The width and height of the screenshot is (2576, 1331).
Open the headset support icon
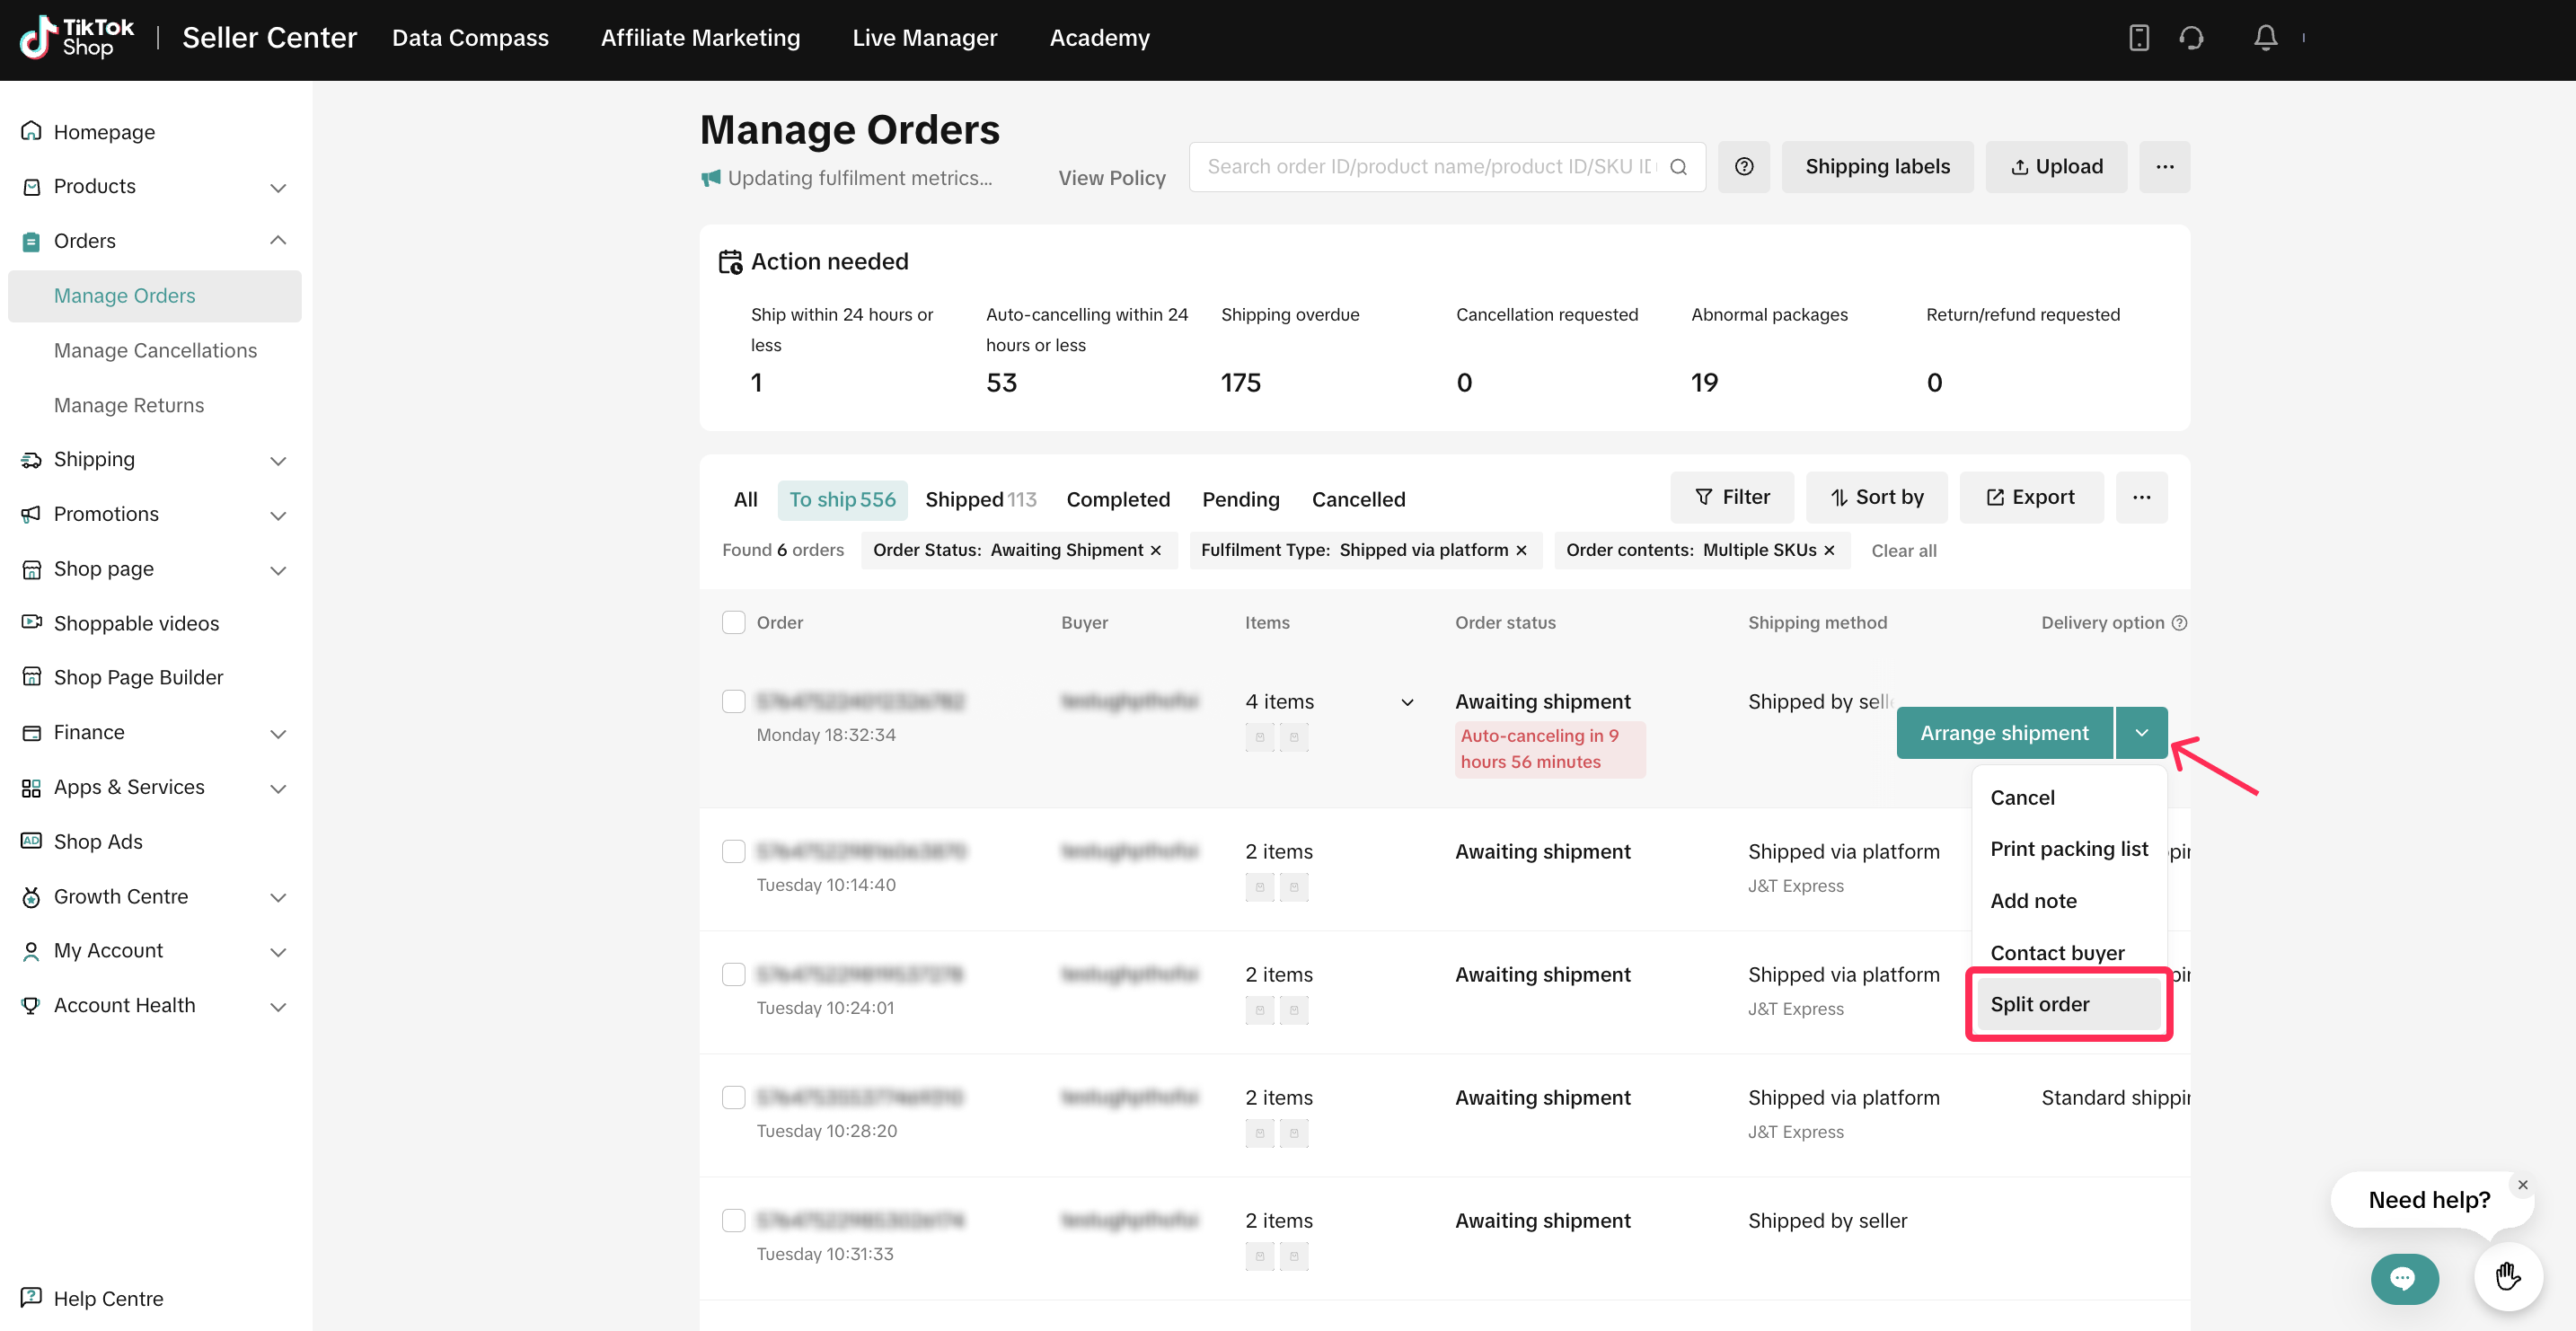(x=2191, y=38)
